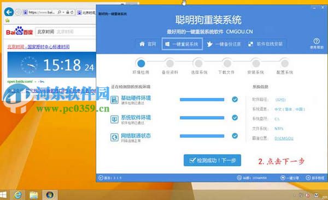Open File Explorer from the taskbar

(33, 195)
